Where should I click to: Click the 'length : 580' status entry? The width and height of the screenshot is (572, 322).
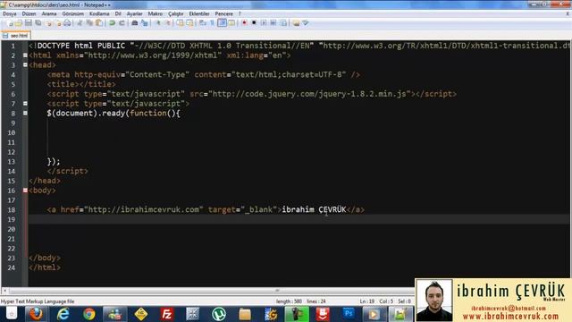[289, 301]
